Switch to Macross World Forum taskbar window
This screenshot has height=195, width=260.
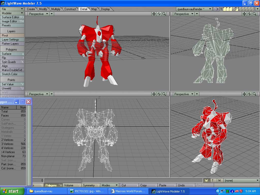(x=128, y=191)
